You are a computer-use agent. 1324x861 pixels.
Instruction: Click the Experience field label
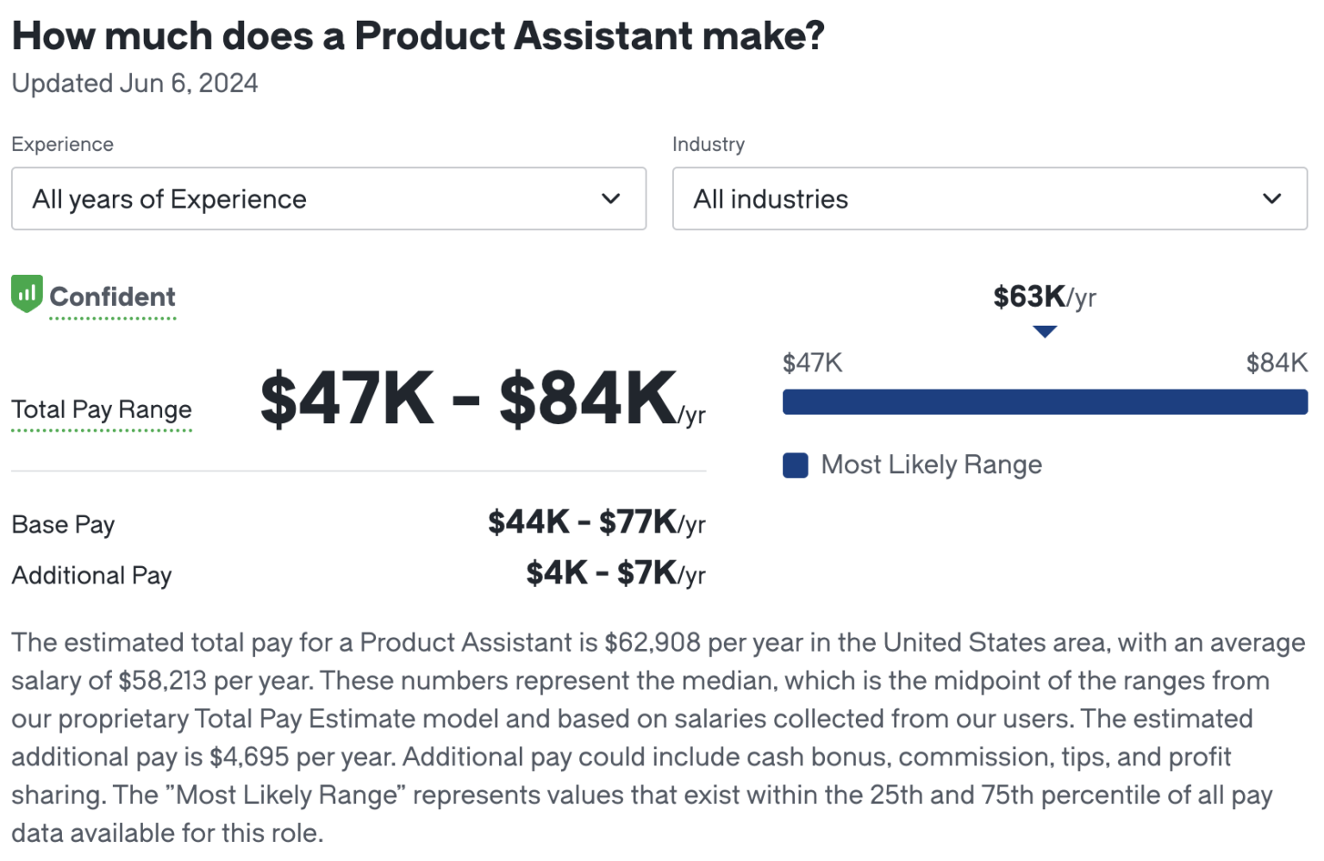(x=61, y=144)
